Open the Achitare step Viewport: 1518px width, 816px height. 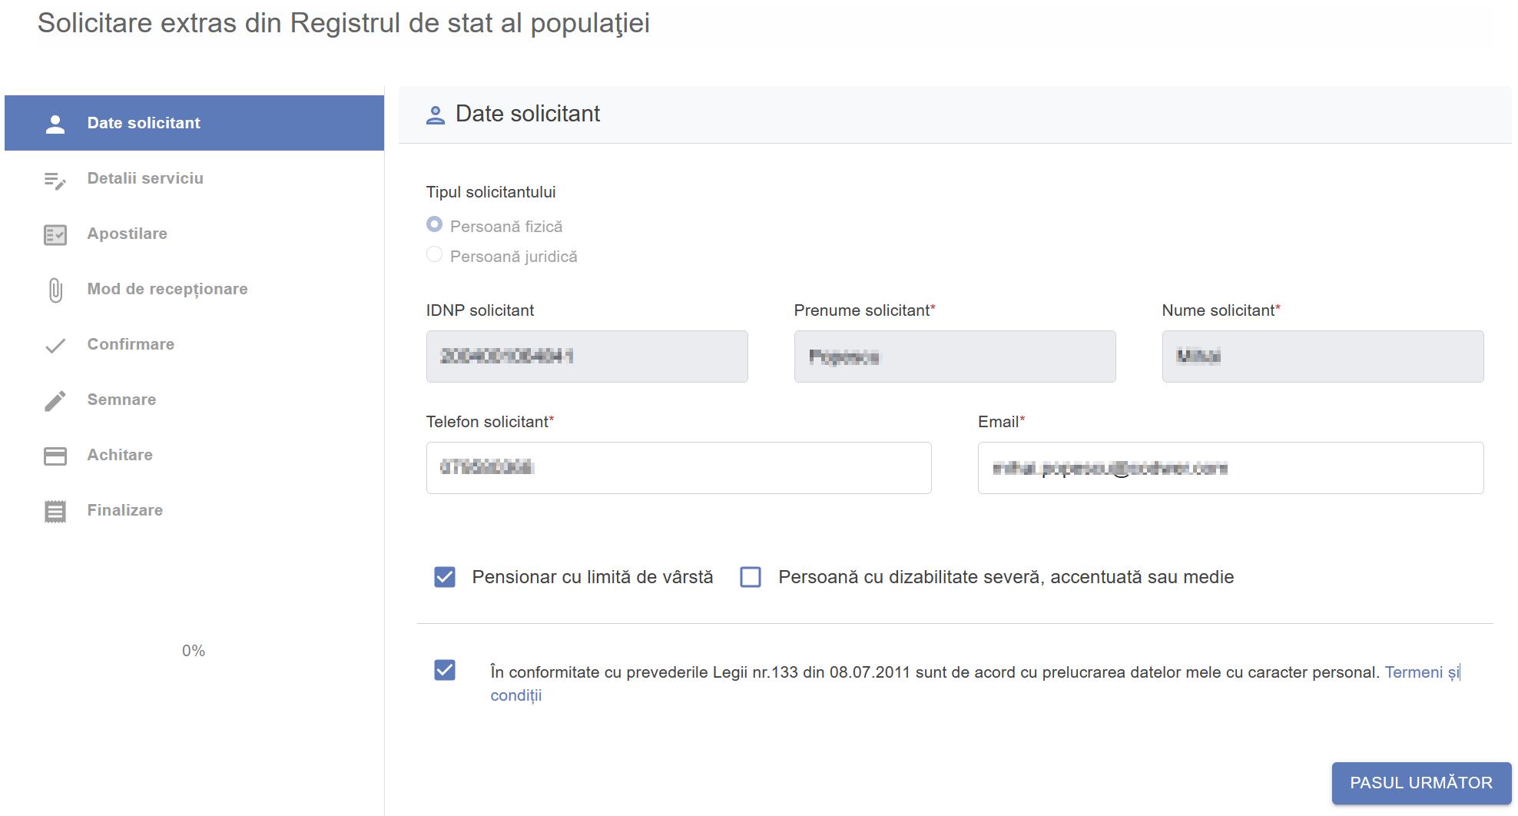194,455
